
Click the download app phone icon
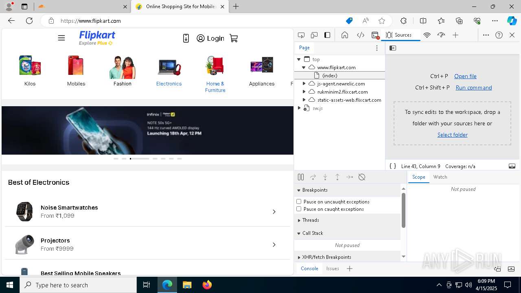pyautogui.click(x=186, y=38)
